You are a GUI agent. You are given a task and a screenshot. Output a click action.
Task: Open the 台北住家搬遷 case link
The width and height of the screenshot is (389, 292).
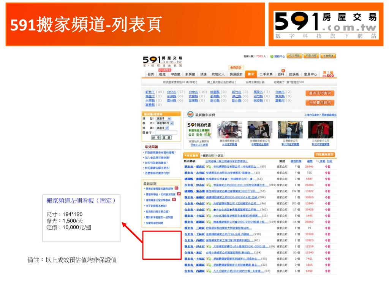[229, 144]
